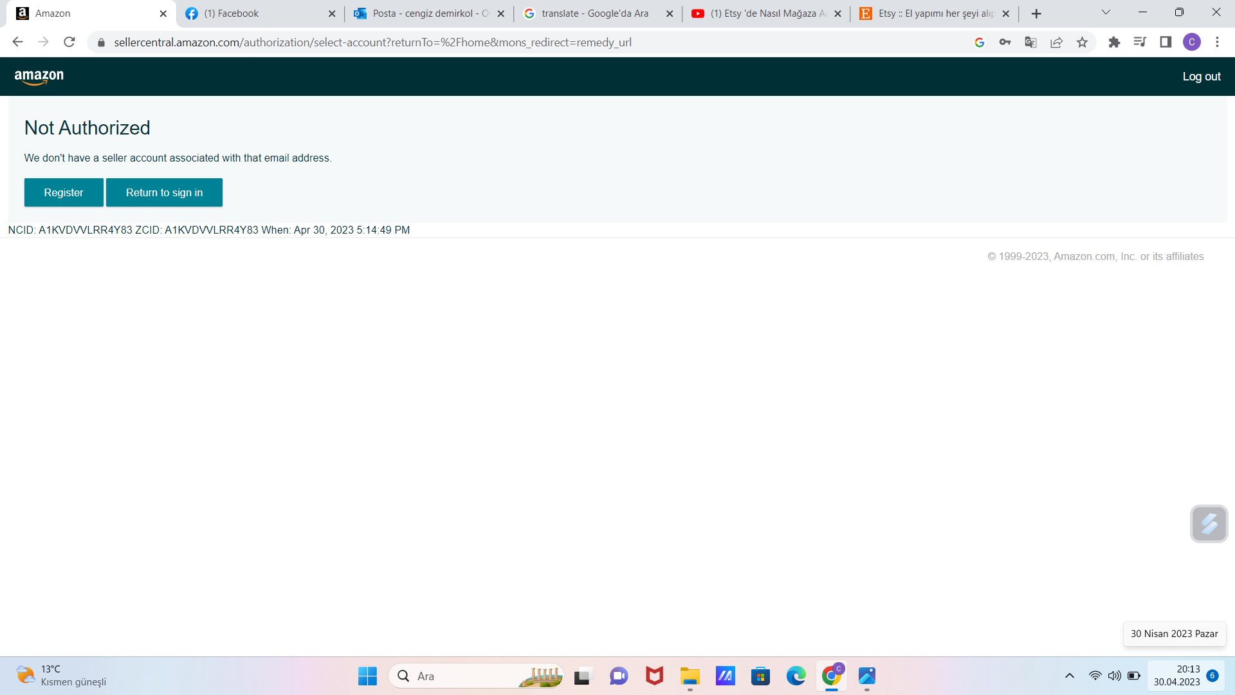Viewport: 1235px width, 695px height.
Task: Close the Facebook tab
Action: tap(332, 14)
